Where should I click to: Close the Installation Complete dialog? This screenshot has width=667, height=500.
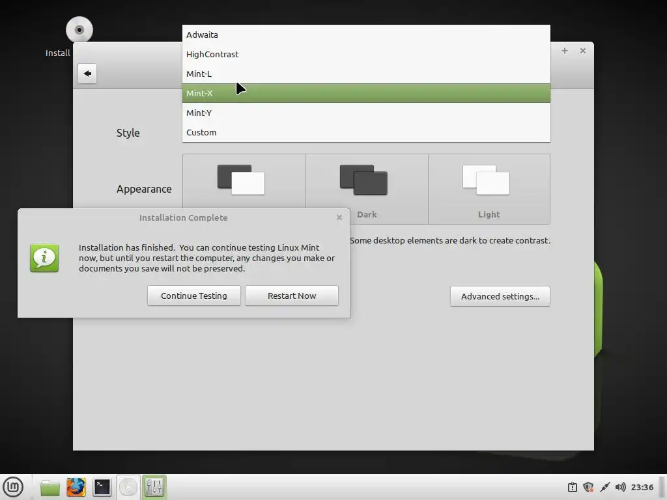coord(339,217)
